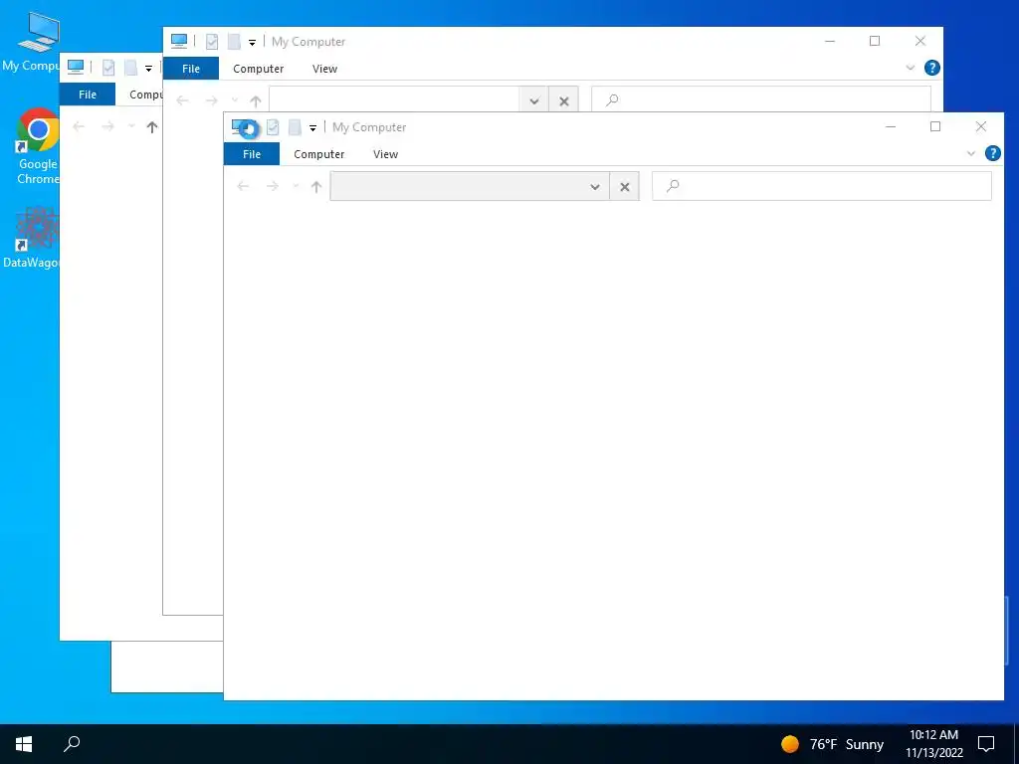Customize Quick Access Toolbar in front window
The height and width of the screenshot is (764, 1019).
(312, 128)
